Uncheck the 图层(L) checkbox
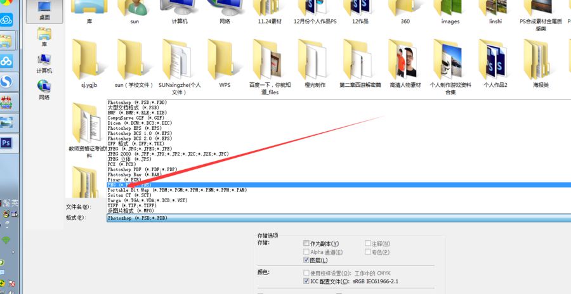571x294 pixels. (x=306, y=260)
